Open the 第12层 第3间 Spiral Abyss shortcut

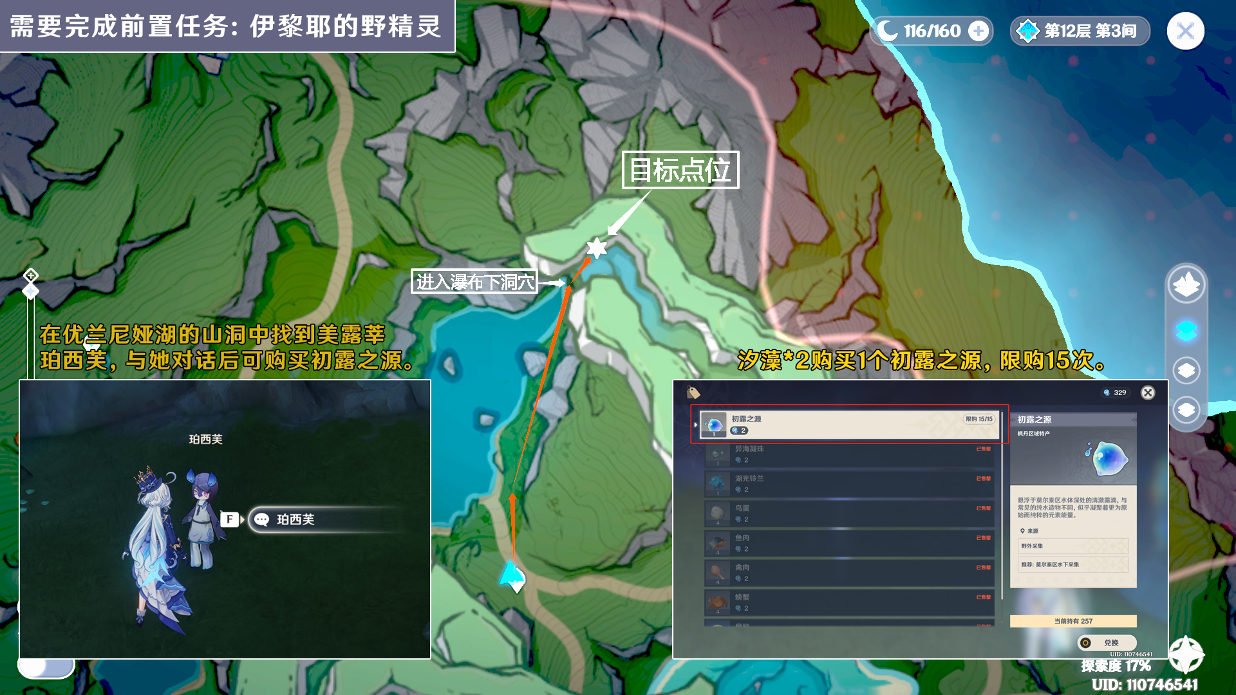point(1080,31)
